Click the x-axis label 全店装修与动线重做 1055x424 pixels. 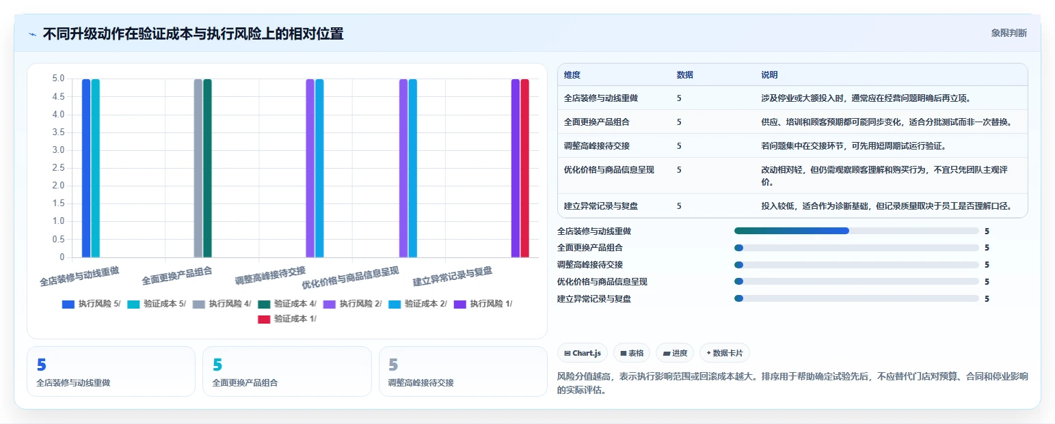(79, 276)
